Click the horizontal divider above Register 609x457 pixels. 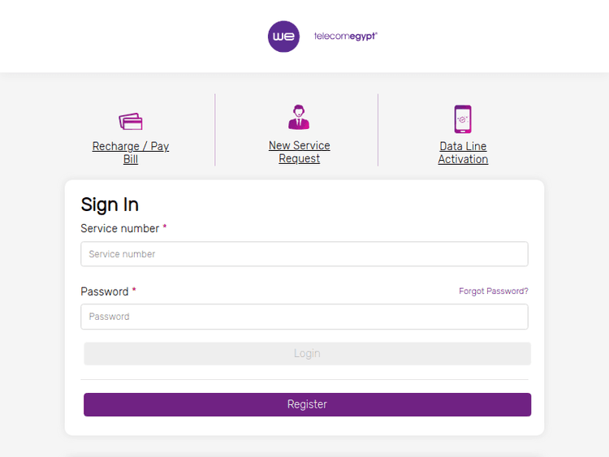click(304, 379)
